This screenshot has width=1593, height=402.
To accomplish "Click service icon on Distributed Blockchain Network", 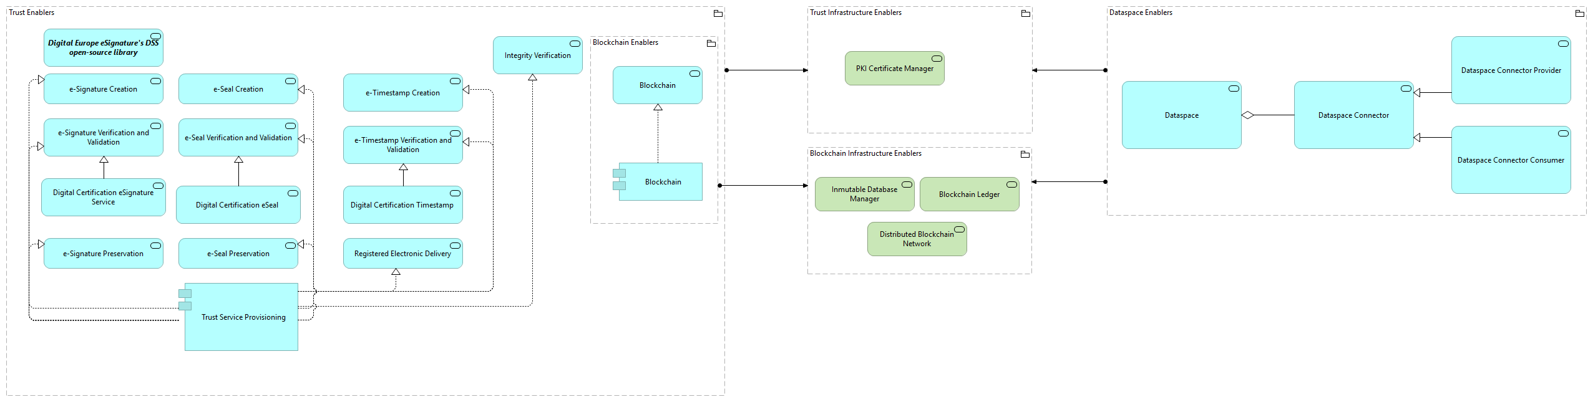I will click(x=959, y=229).
